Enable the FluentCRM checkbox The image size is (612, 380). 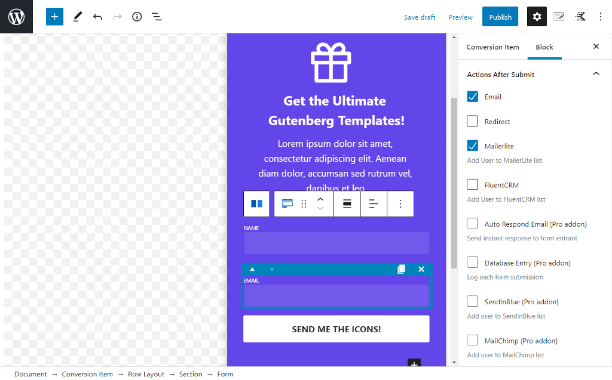[x=473, y=185]
